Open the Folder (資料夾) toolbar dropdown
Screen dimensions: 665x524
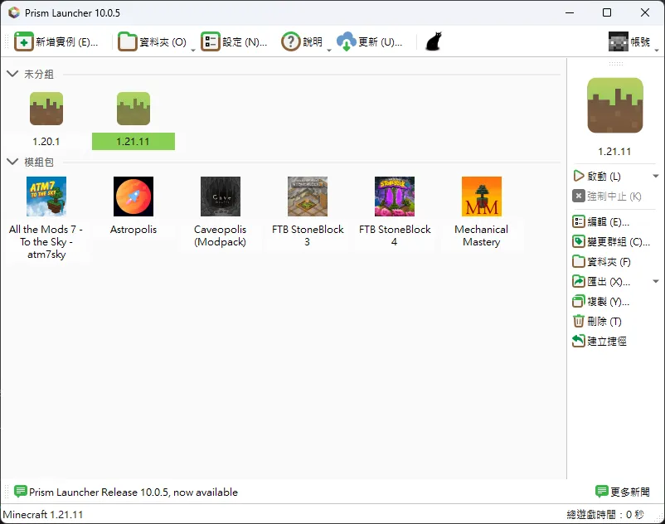click(193, 48)
